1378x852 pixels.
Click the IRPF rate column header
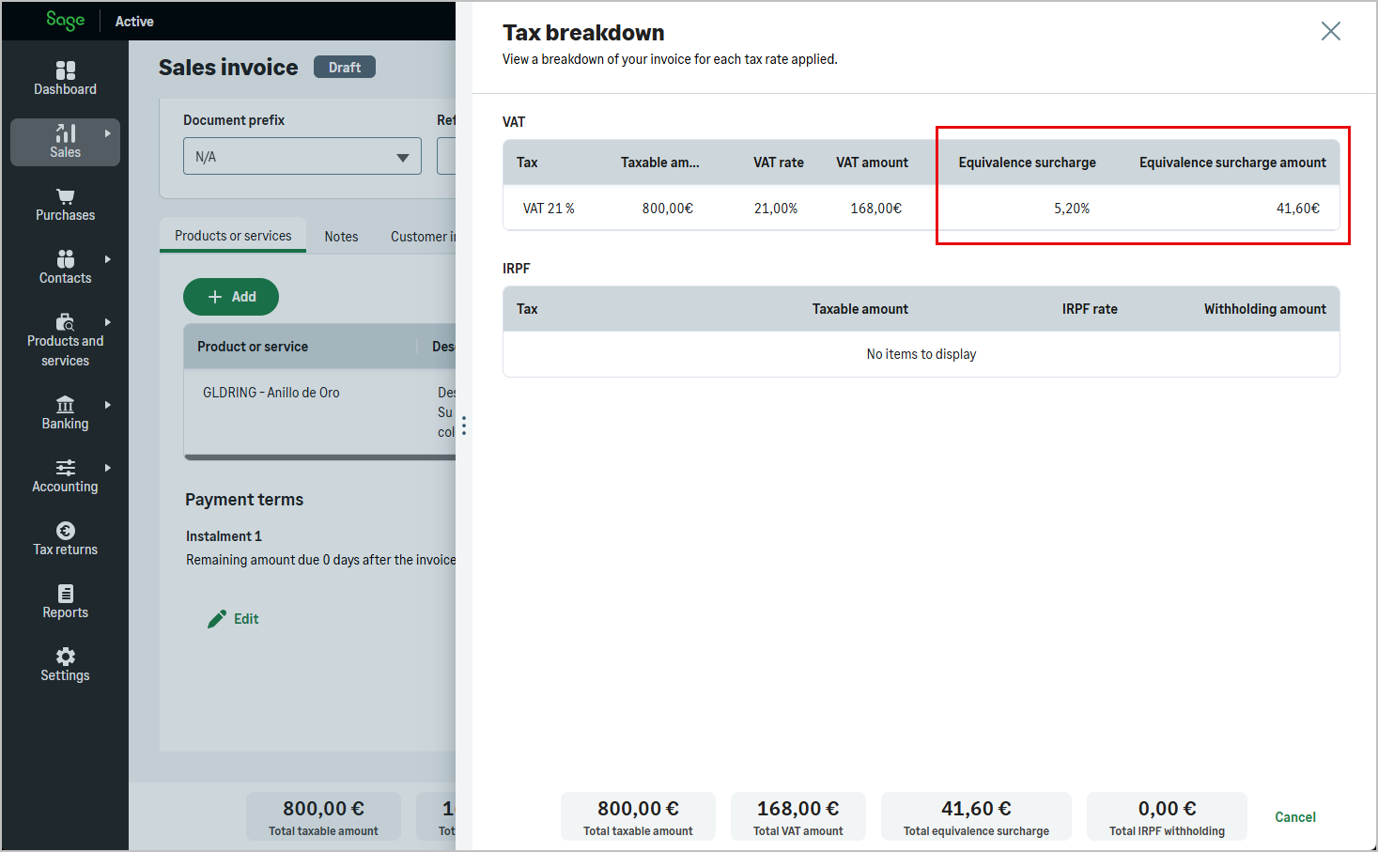(x=1090, y=309)
